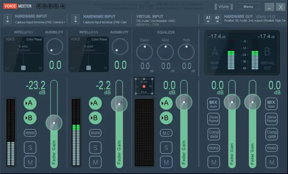Image resolution: width=288 pixels, height=174 pixels.
Task: Mute bus B output
Action: [271, 162]
